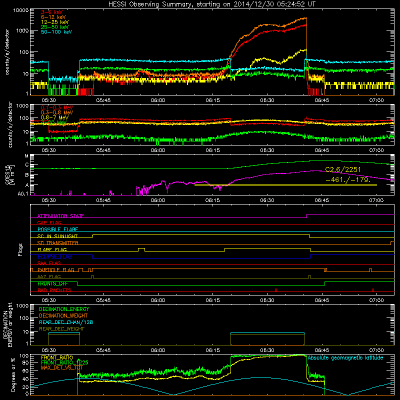Click the 0.3-0.8 MeV legend label

pyautogui.click(x=57, y=112)
